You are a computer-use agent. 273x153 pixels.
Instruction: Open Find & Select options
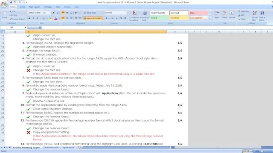click(262, 16)
